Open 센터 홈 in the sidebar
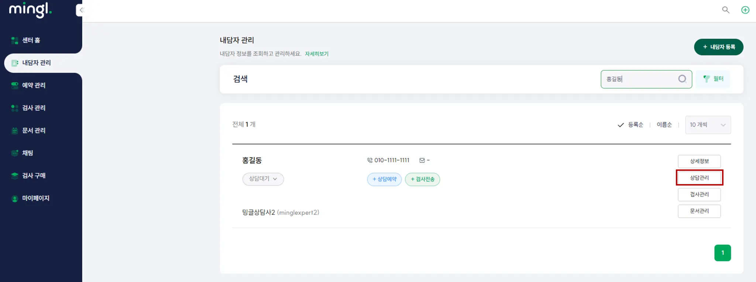 point(31,40)
